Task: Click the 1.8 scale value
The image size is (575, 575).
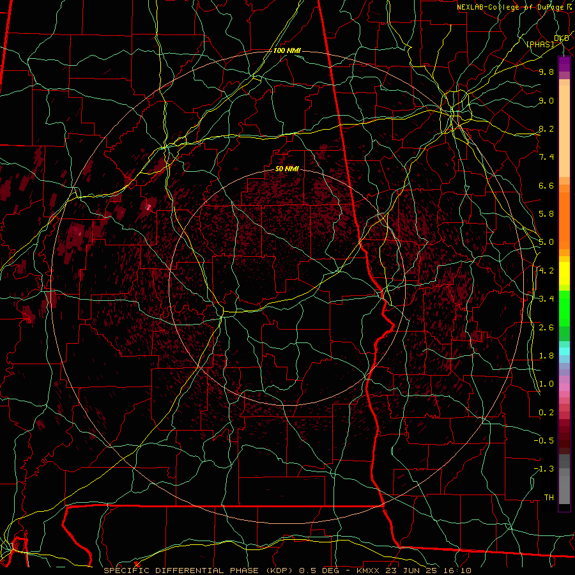Action: pyautogui.click(x=546, y=356)
